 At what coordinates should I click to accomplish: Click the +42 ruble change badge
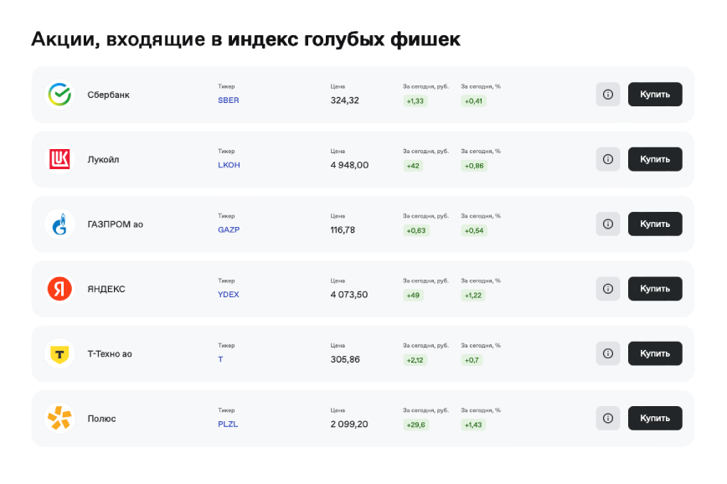[413, 166]
